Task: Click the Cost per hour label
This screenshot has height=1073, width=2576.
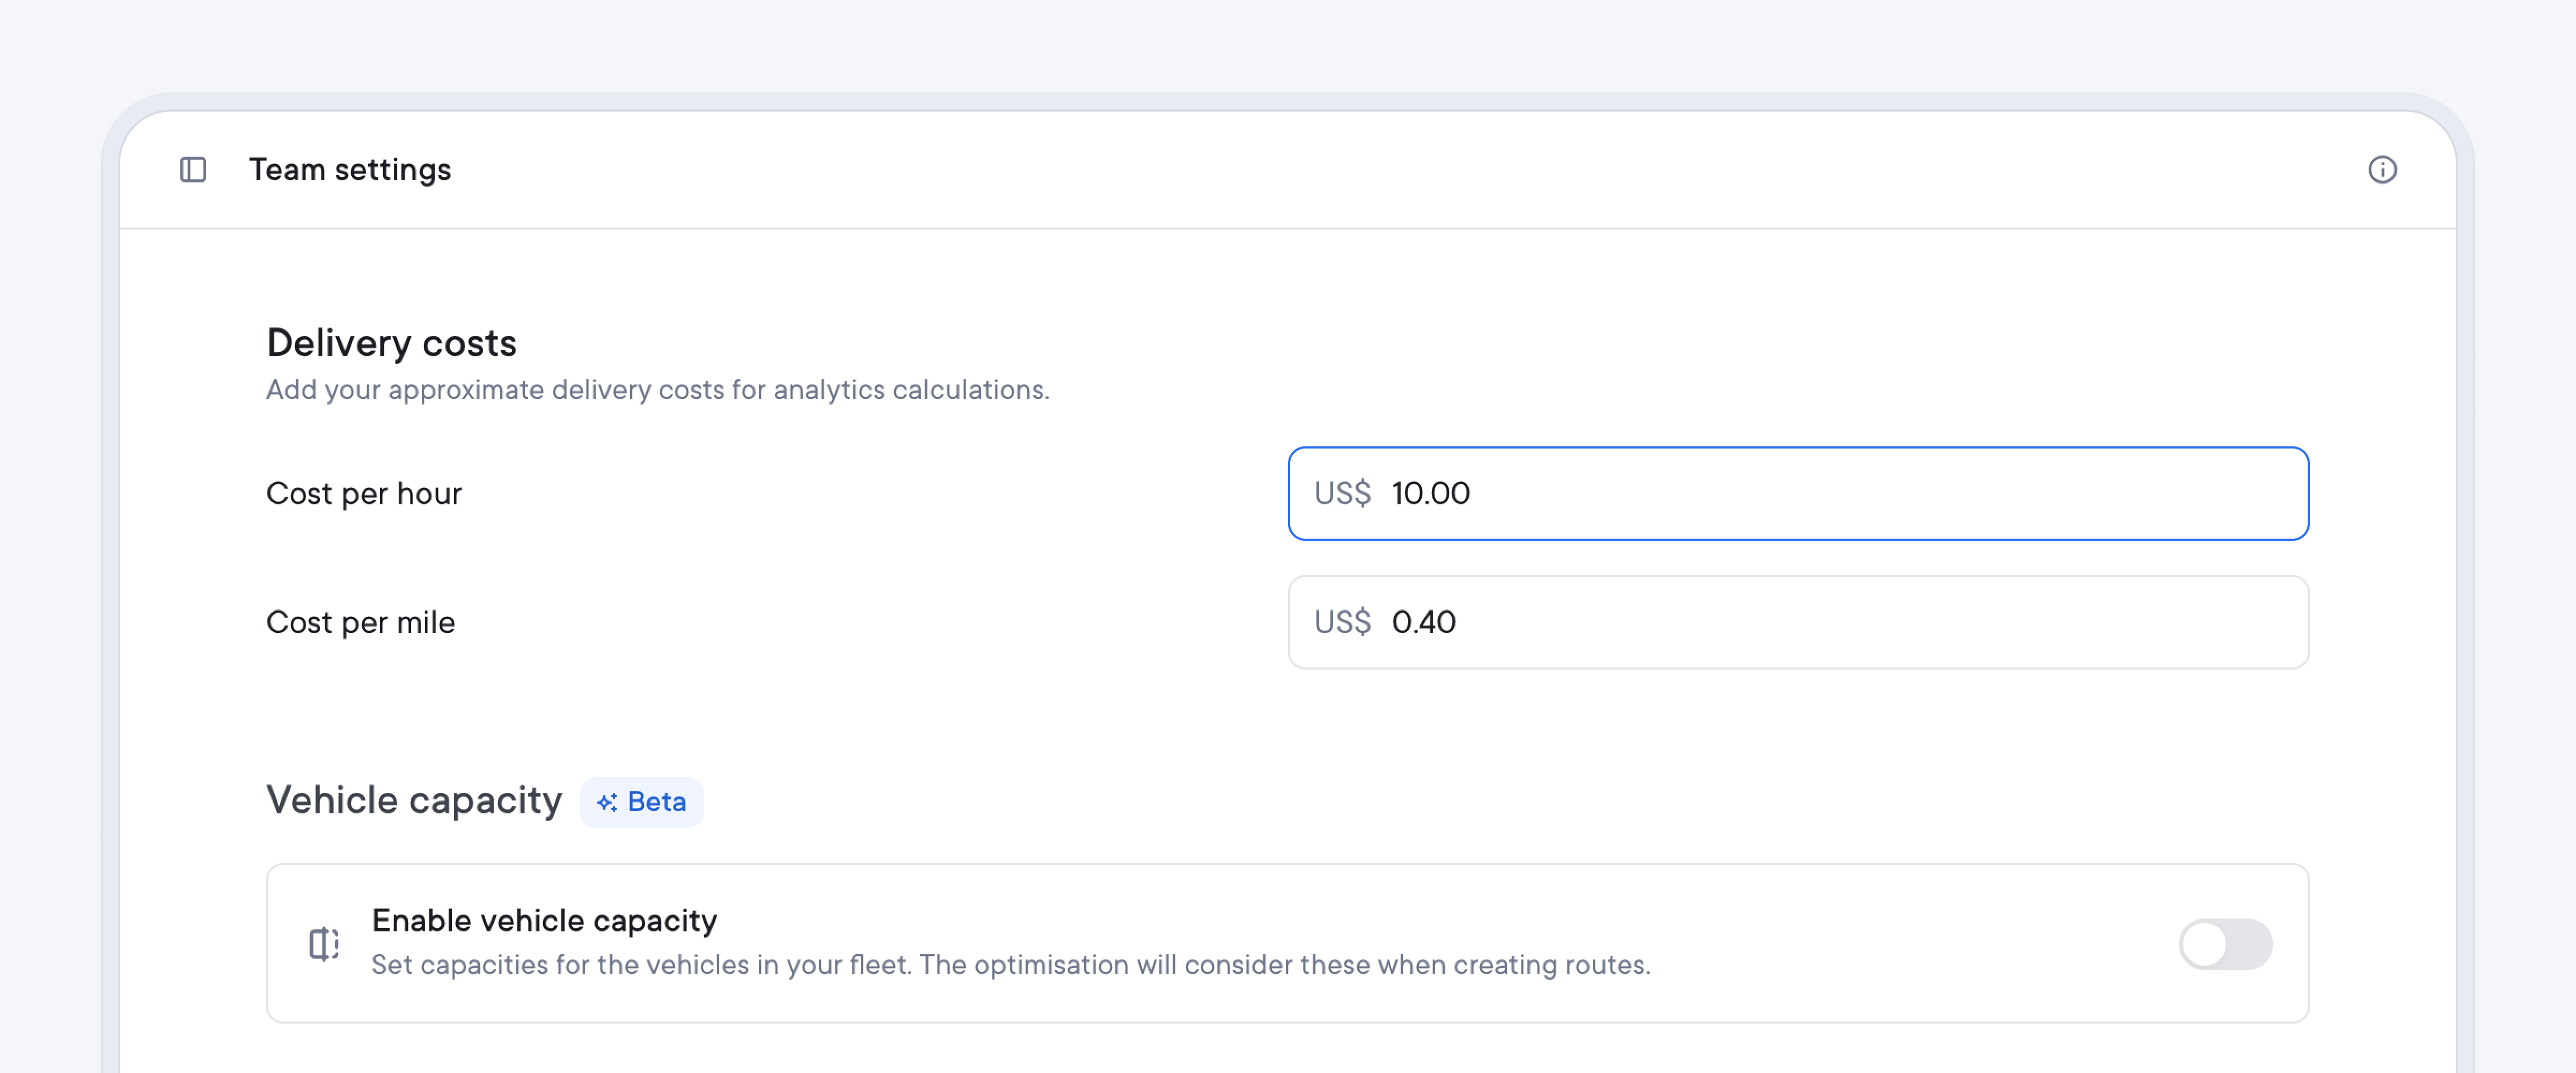Action: tap(364, 493)
